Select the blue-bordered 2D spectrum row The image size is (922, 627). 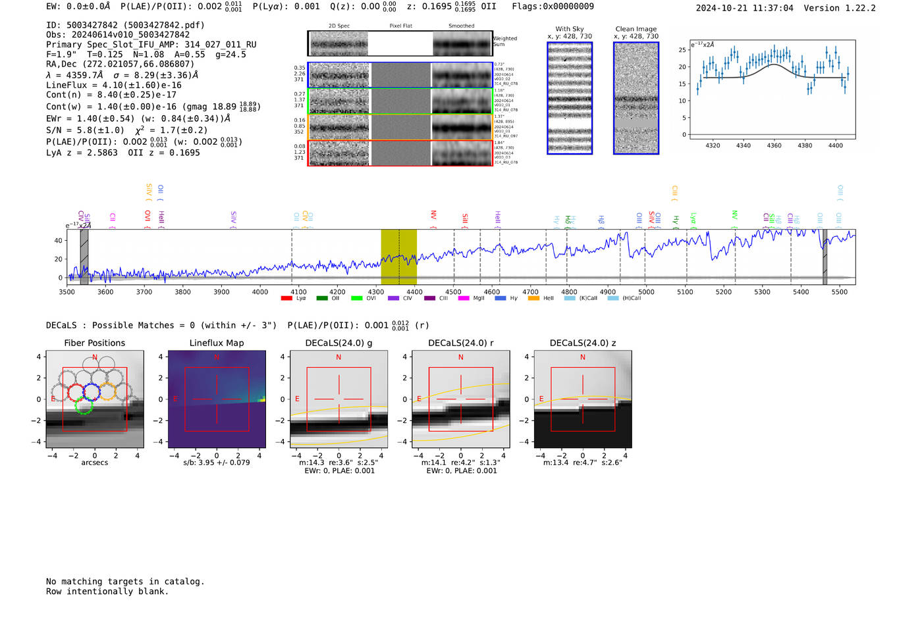(x=400, y=75)
